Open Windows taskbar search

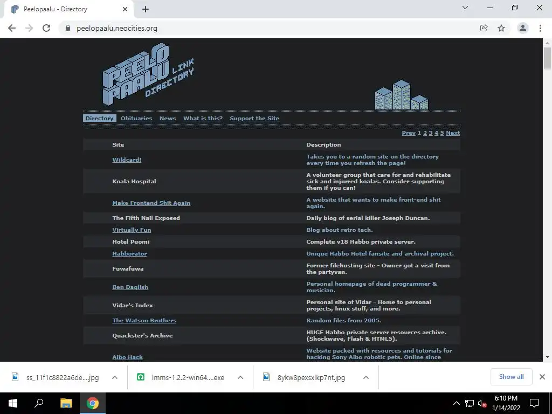[x=39, y=403]
